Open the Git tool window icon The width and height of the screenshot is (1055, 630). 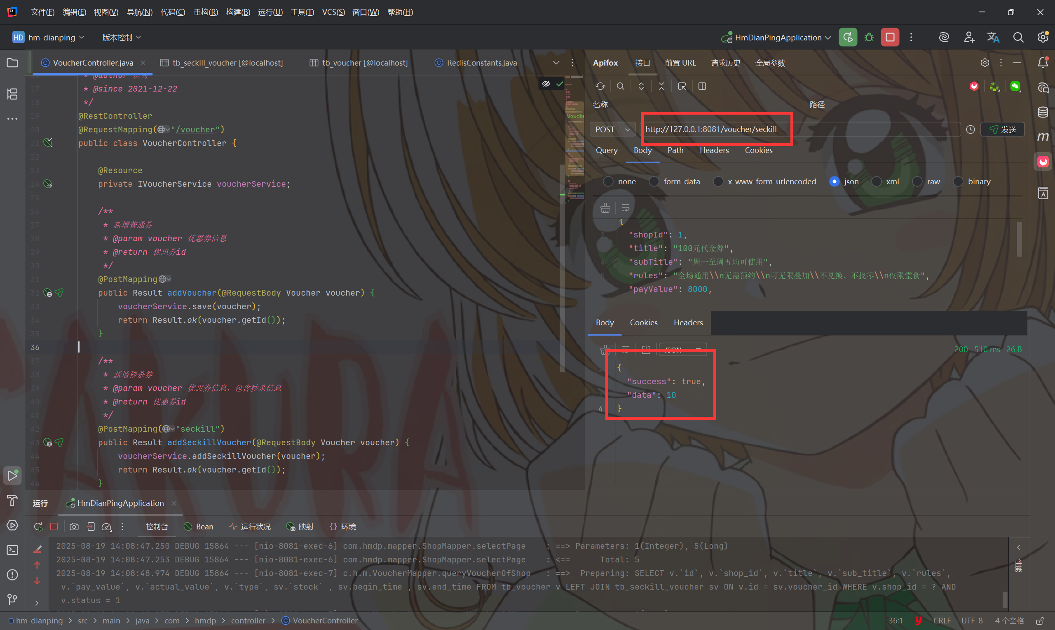point(12,599)
